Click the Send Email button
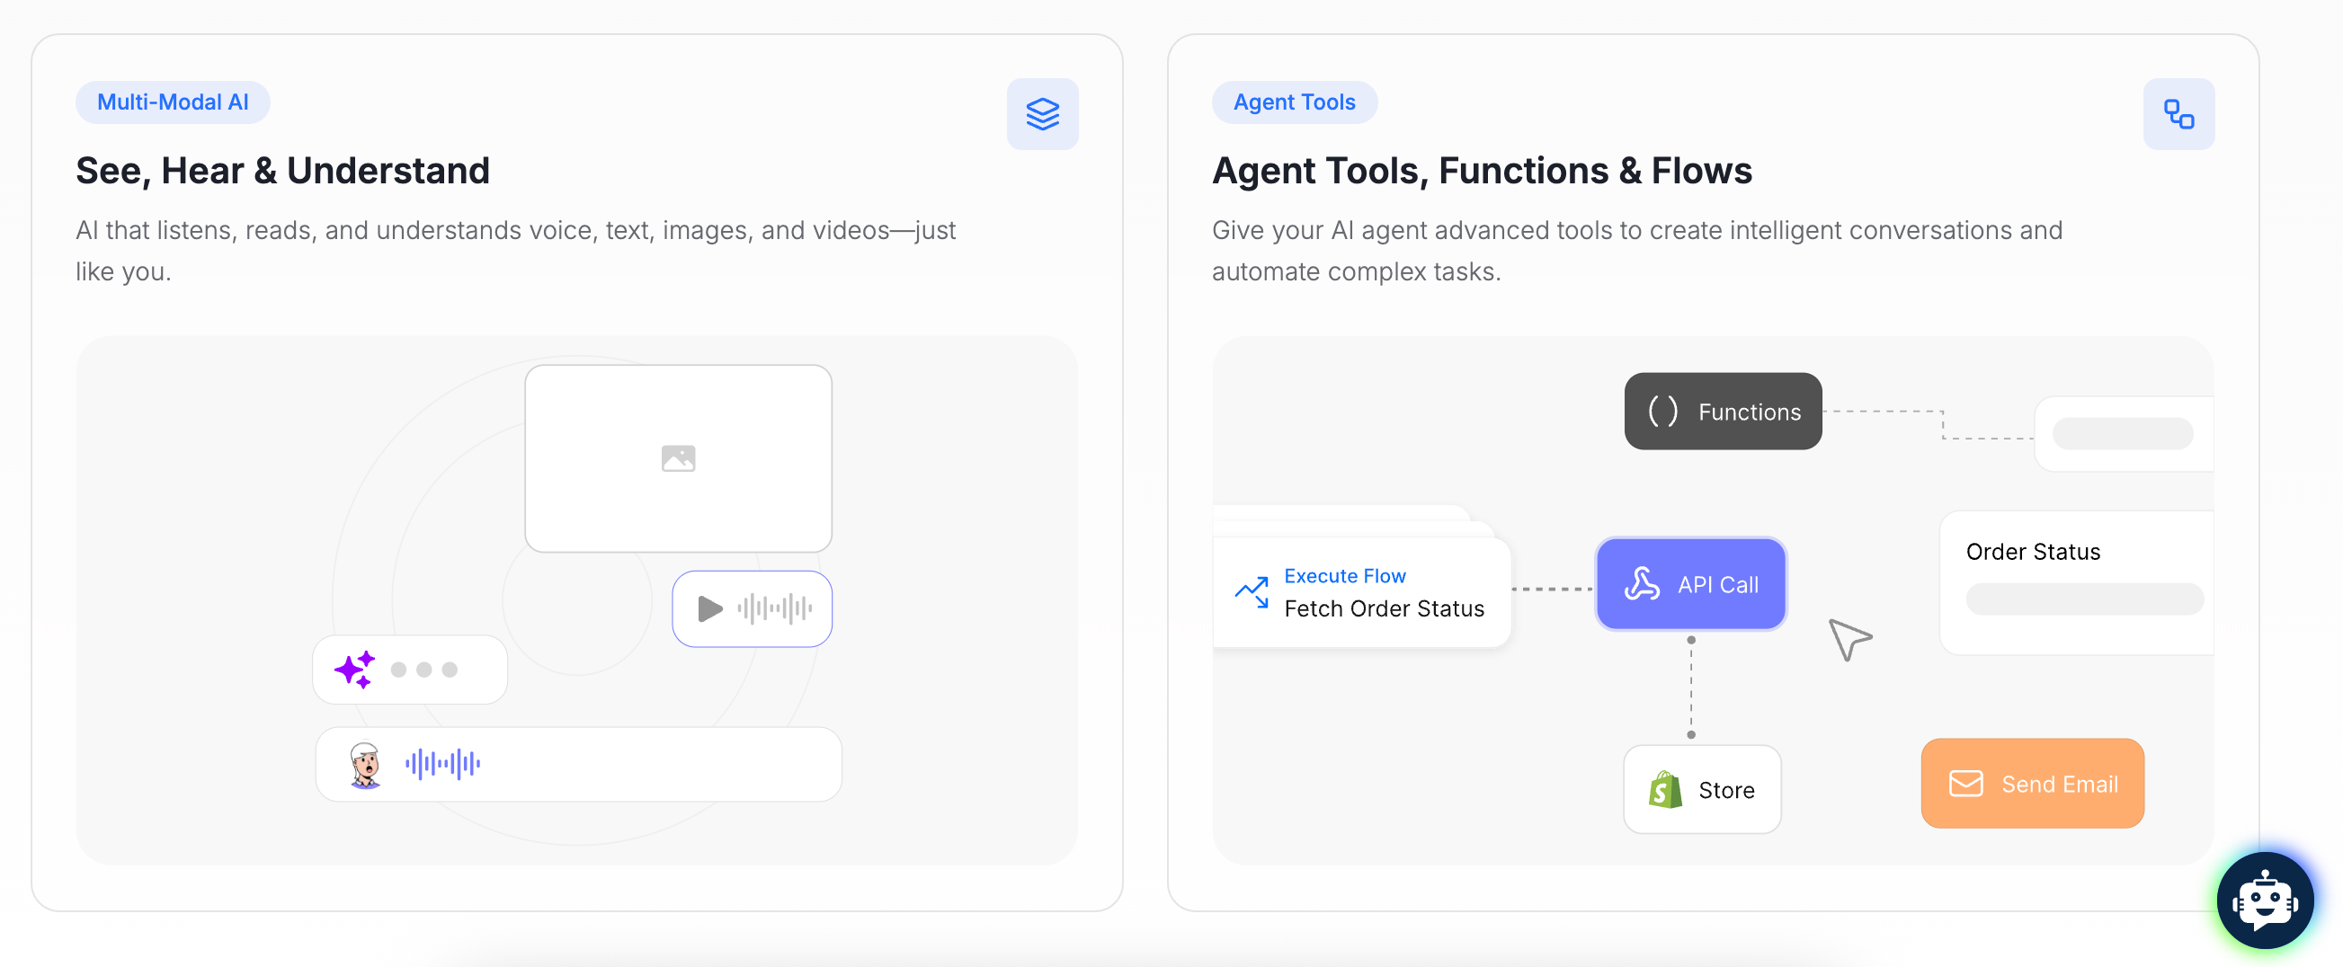This screenshot has width=2343, height=967. (2031, 784)
